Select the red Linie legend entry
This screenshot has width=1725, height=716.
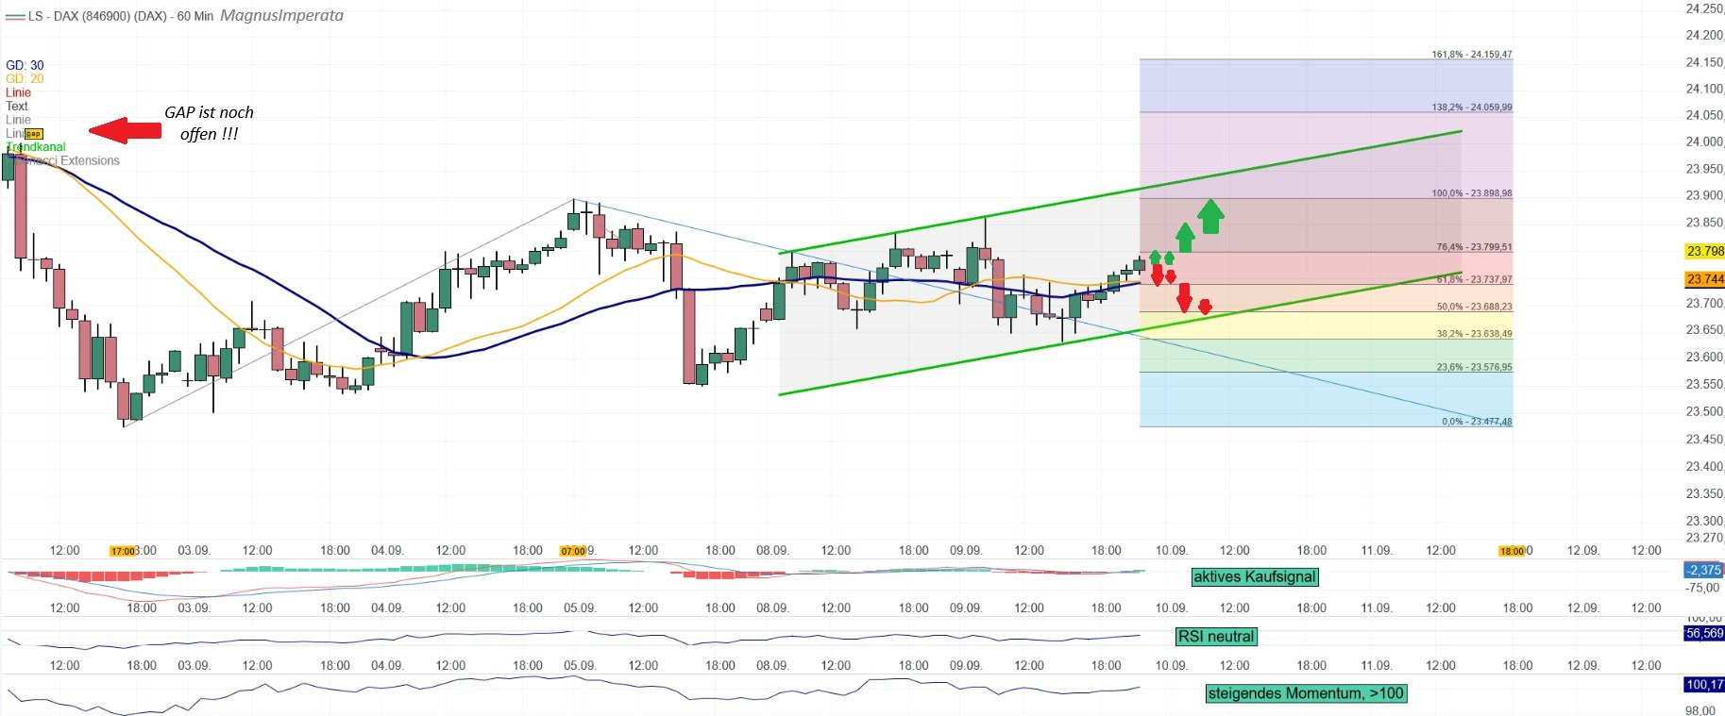tap(18, 92)
